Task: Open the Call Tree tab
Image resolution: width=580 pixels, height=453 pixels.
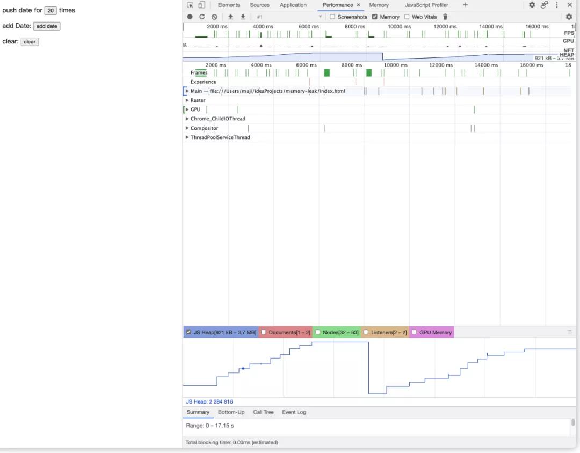Action: point(263,412)
